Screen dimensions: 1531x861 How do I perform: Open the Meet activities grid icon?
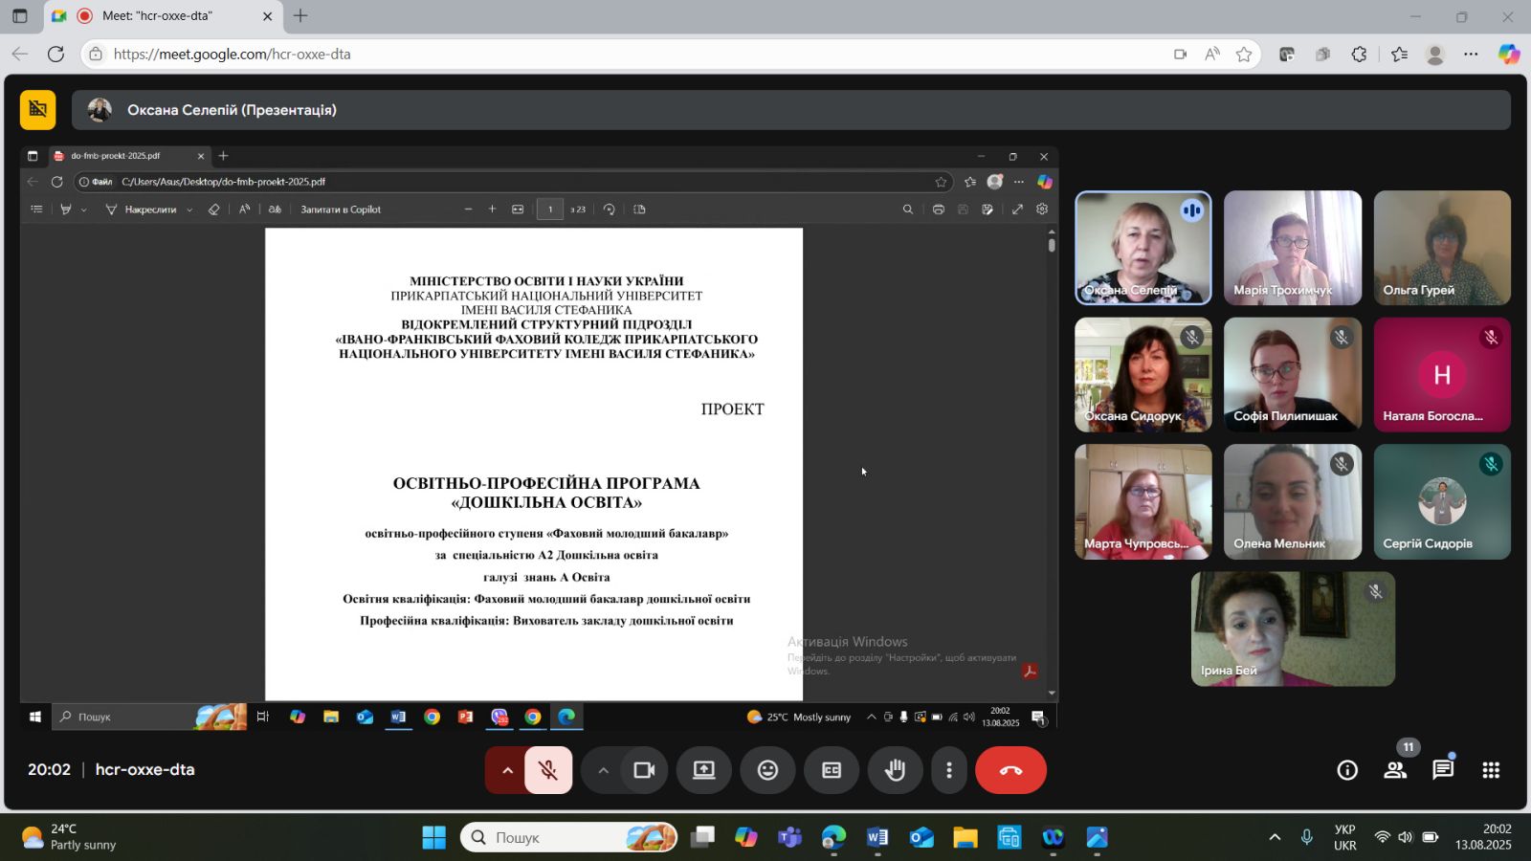point(1491,770)
